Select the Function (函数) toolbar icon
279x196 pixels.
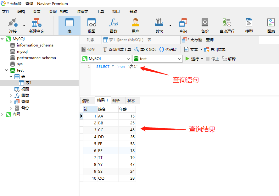(x=114, y=23)
